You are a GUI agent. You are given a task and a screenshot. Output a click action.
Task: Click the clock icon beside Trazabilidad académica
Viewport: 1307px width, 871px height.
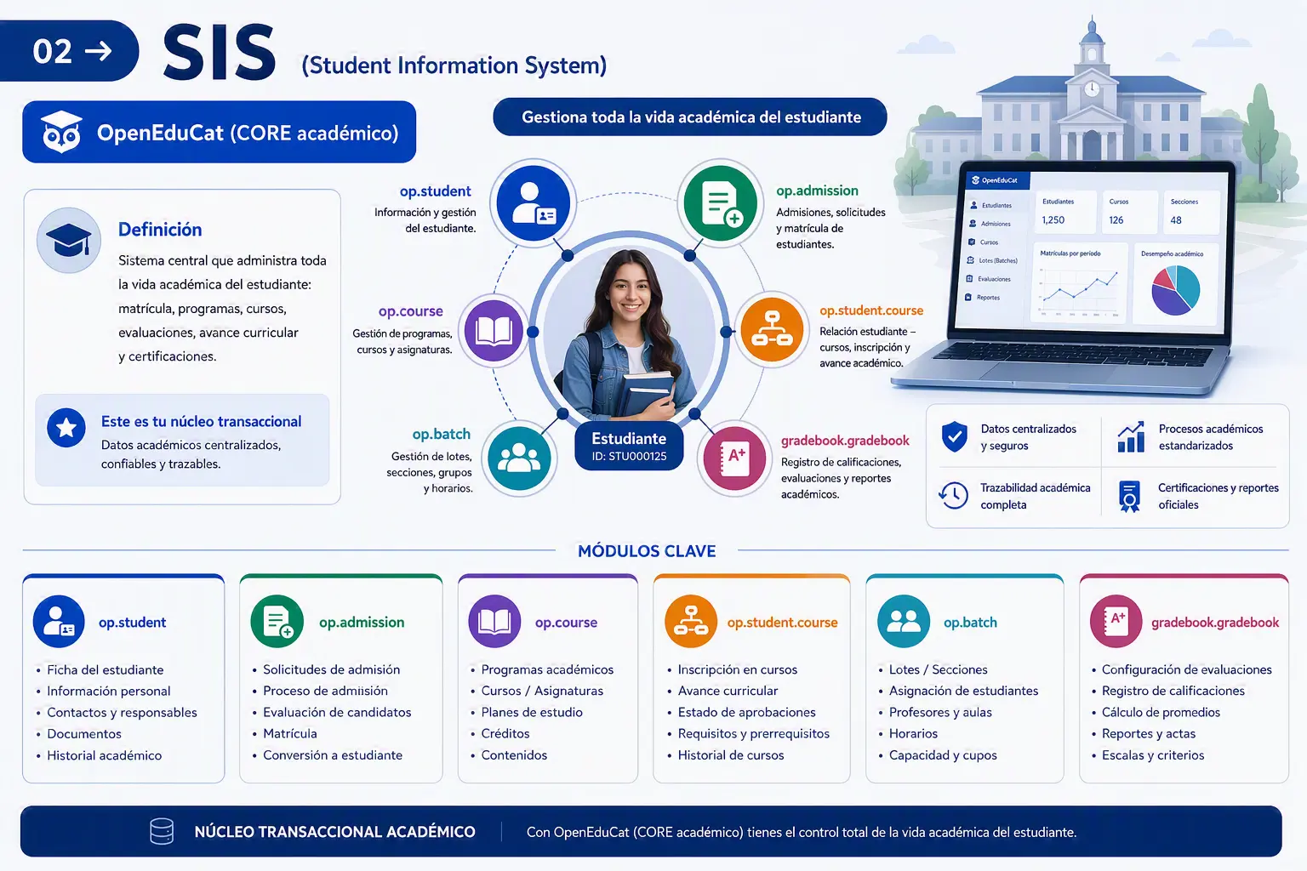pyautogui.click(x=954, y=495)
